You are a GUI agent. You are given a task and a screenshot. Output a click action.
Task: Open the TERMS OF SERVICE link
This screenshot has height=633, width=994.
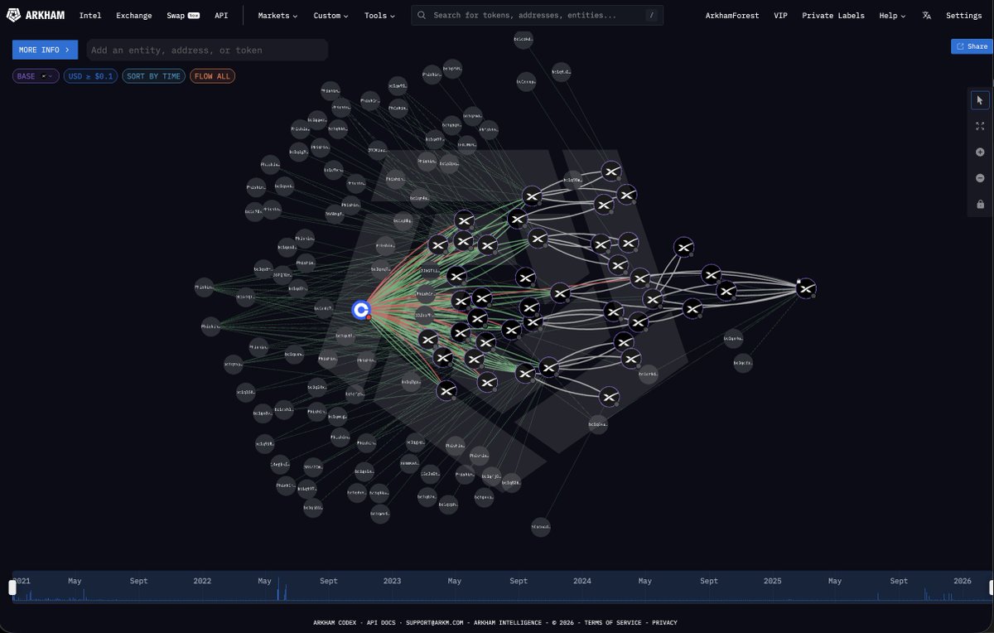[x=613, y=622]
